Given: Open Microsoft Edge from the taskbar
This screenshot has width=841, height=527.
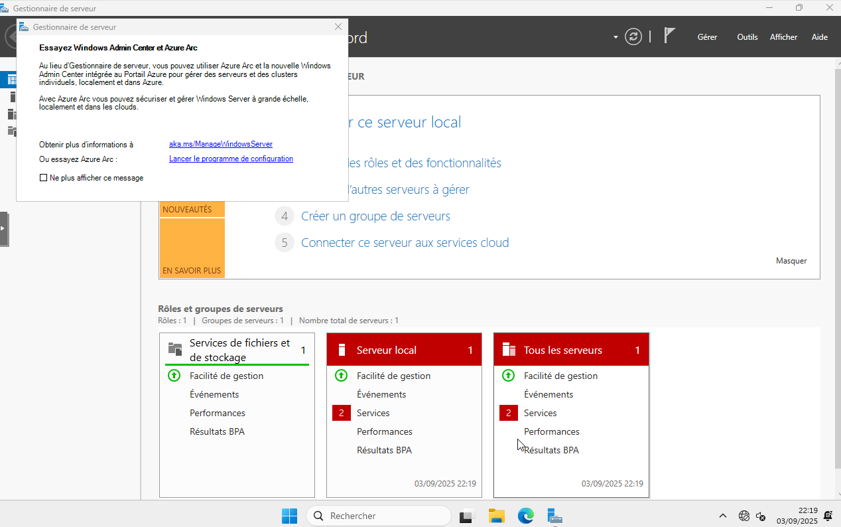Looking at the screenshot, I should coord(526,516).
